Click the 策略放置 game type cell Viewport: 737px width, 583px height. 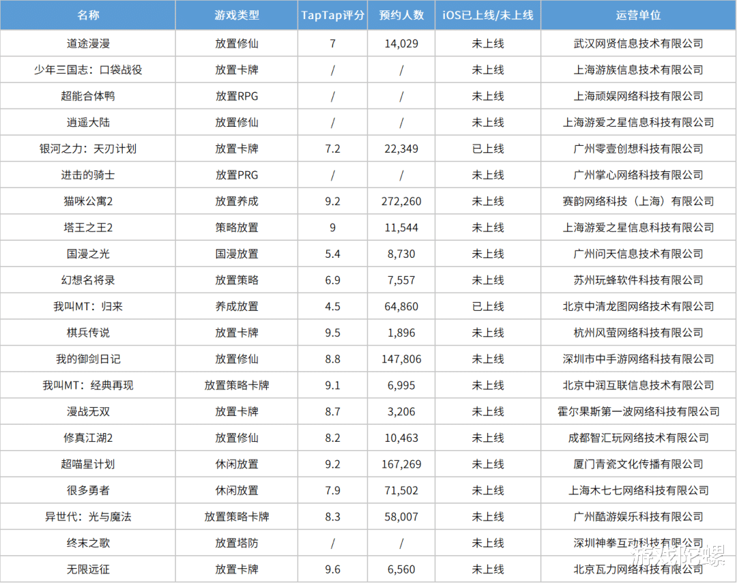click(x=237, y=228)
